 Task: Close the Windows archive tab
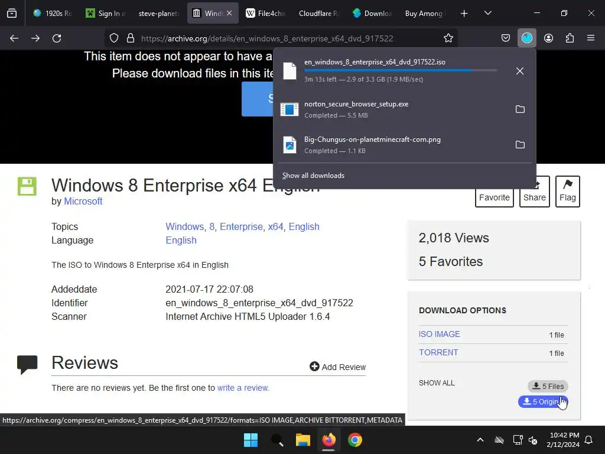click(229, 13)
